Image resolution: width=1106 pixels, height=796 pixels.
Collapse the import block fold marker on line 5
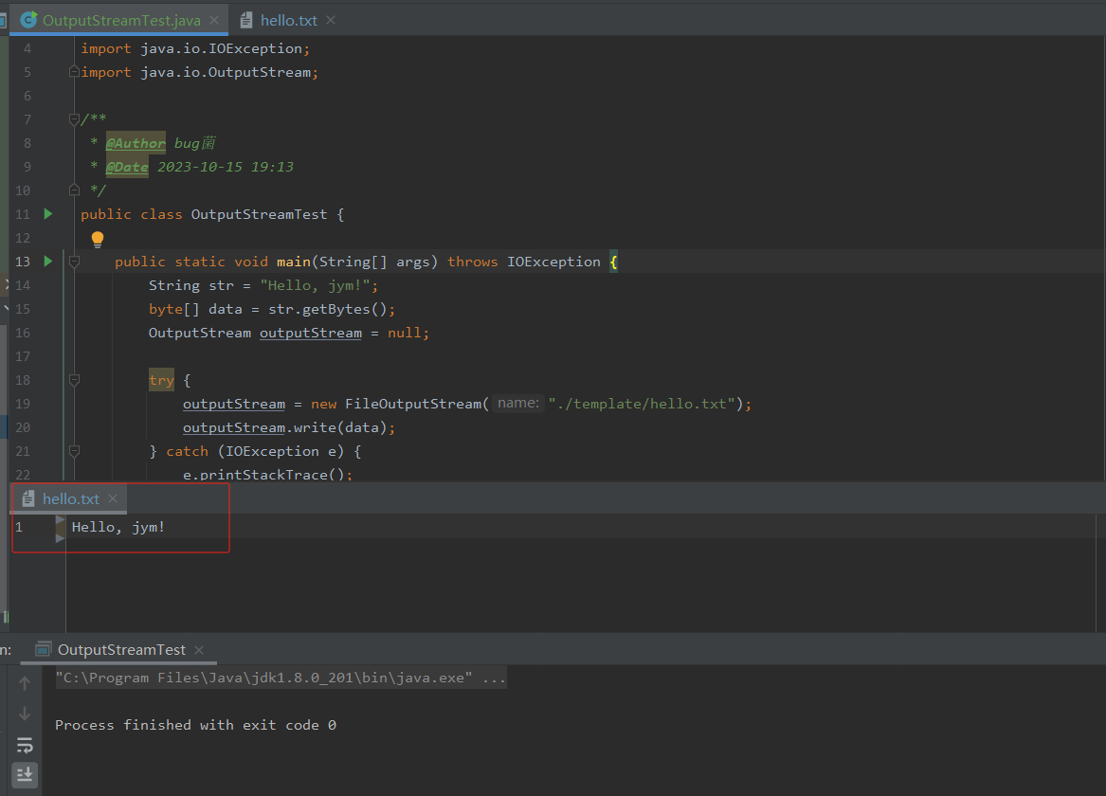74,72
